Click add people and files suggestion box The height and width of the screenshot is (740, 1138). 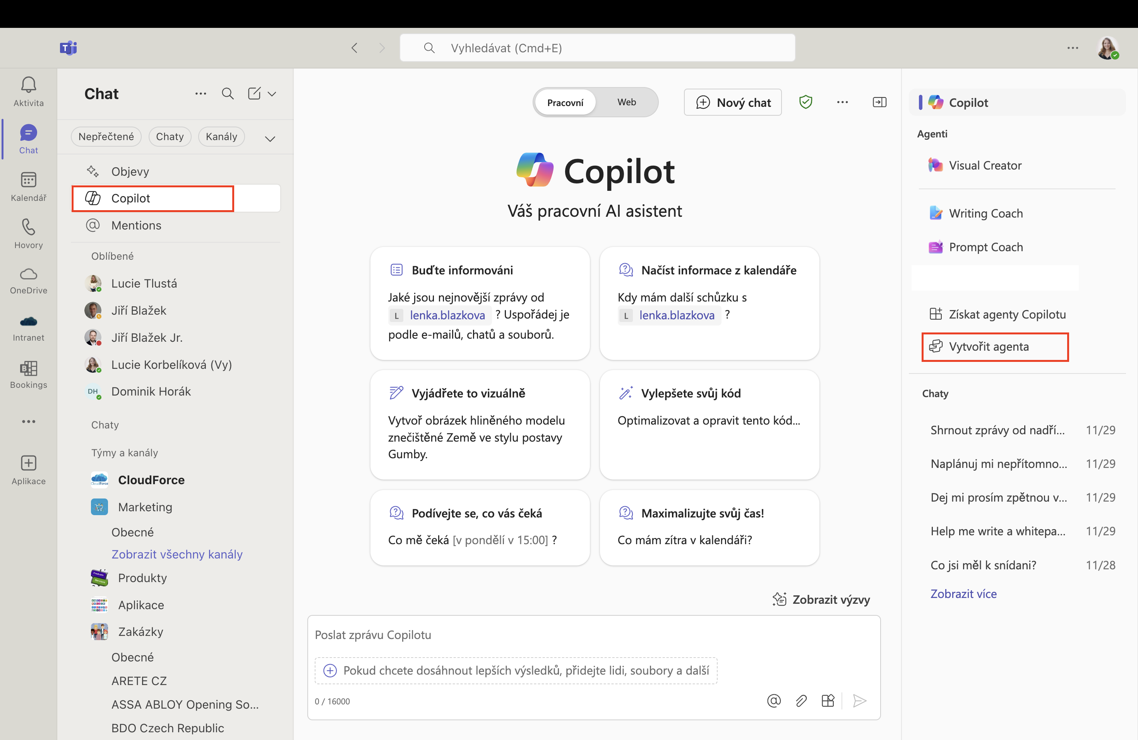tap(516, 670)
